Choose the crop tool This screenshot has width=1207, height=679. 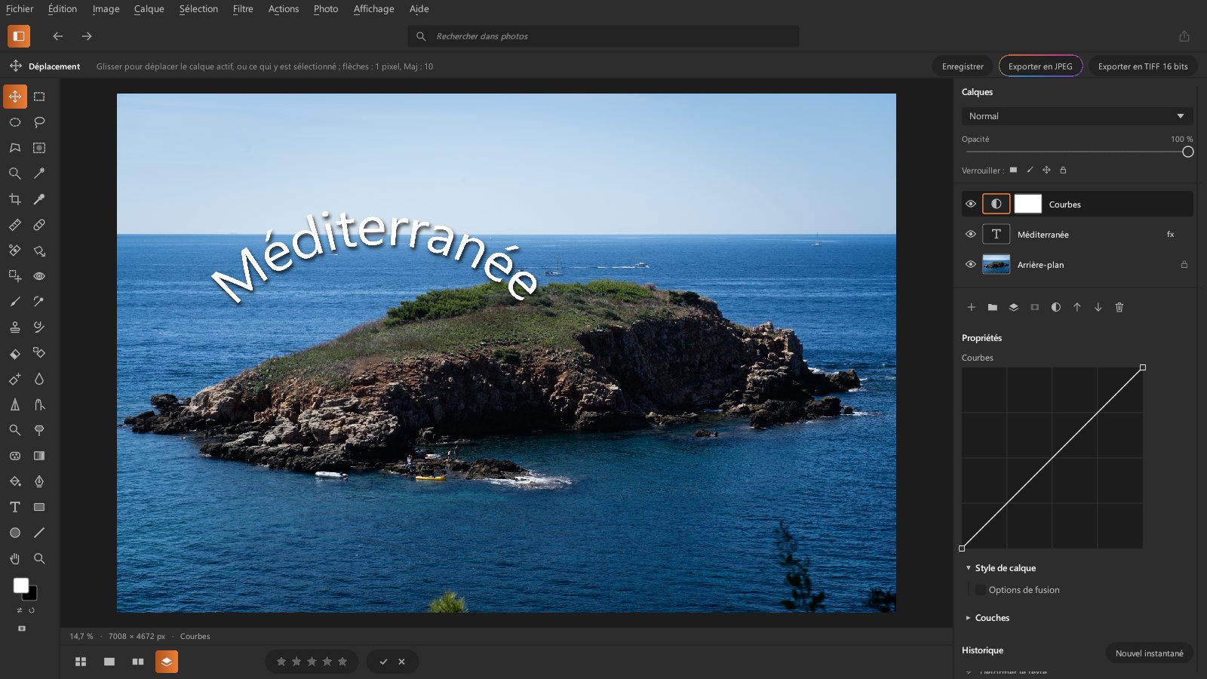[15, 199]
